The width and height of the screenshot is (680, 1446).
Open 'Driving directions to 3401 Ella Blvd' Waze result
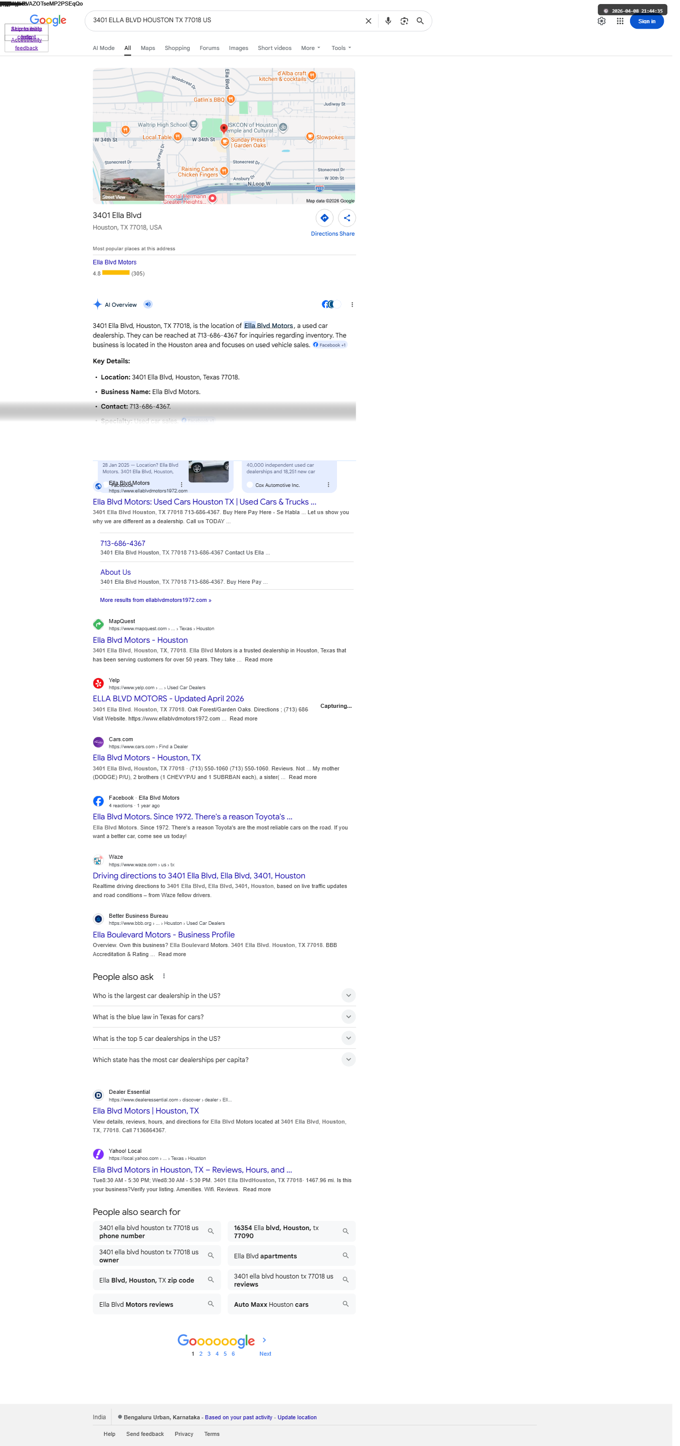(x=199, y=875)
